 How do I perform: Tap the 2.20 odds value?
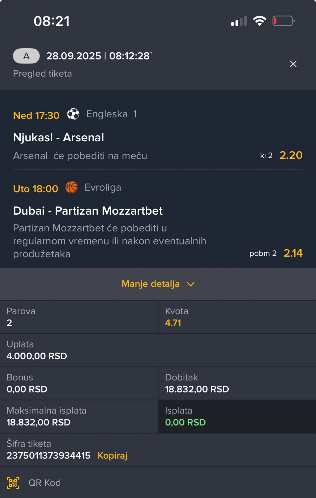coord(291,155)
